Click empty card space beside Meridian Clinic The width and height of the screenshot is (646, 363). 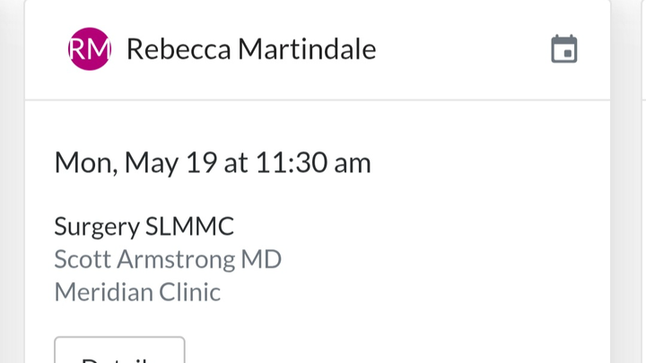(412, 292)
